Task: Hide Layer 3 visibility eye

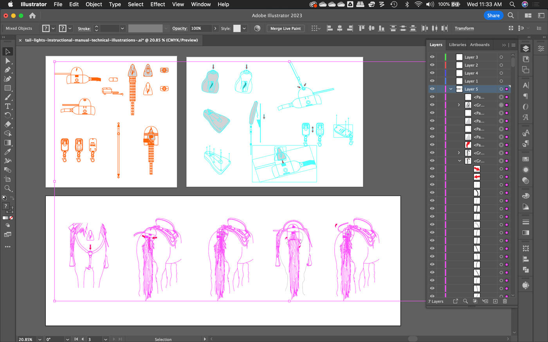Action: point(432,57)
